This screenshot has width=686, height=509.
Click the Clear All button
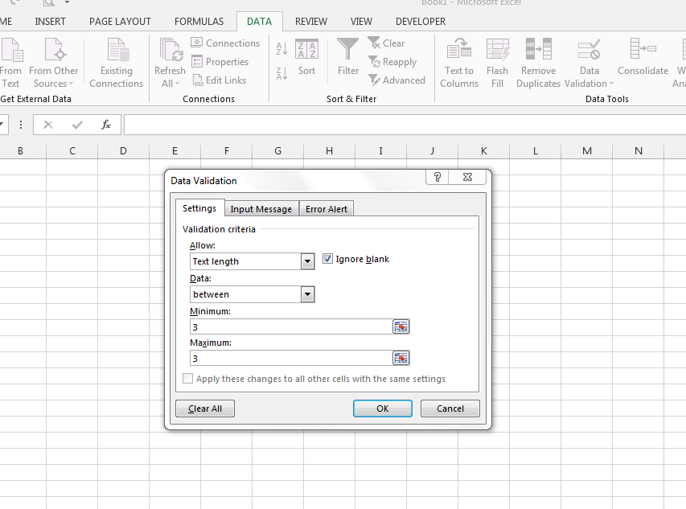[x=204, y=408]
